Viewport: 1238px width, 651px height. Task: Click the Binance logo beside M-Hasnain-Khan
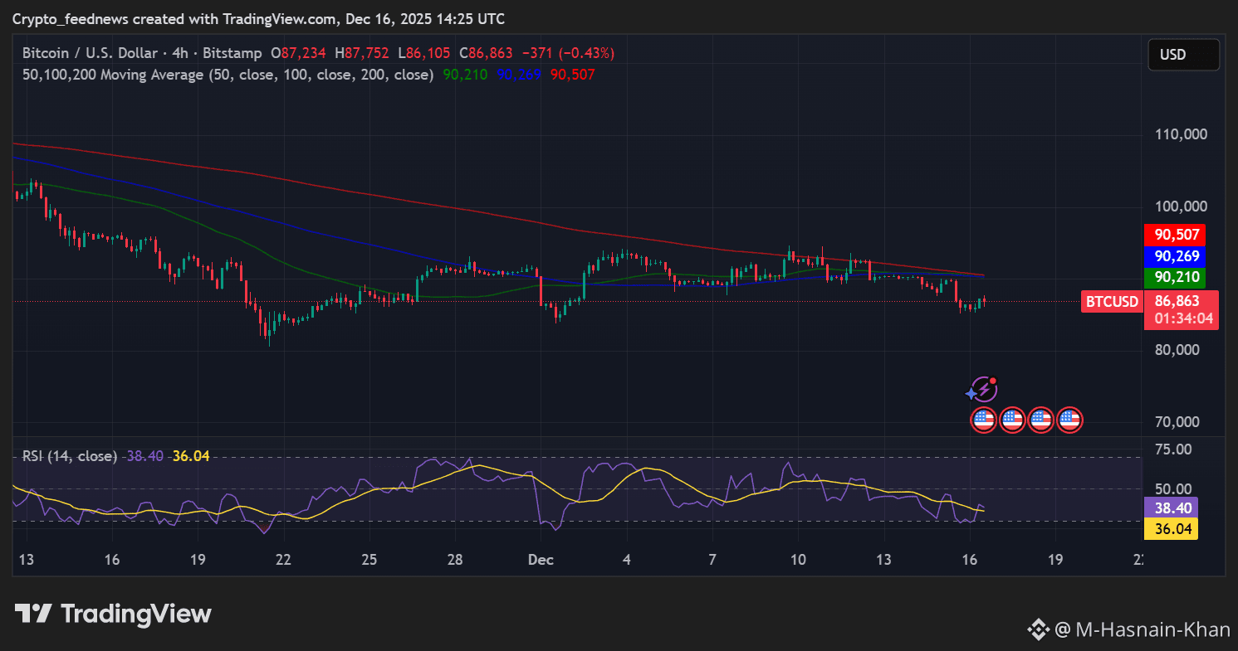pos(1038,630)
